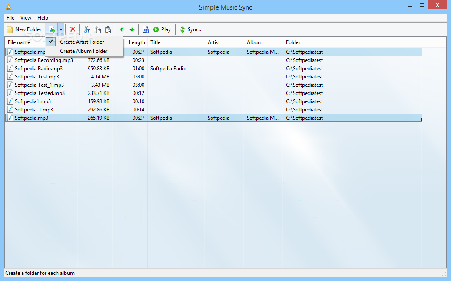The width and height of the screenshot is (451, 281).
Task: Click the Sync... button
Action: tap(192, 29)
